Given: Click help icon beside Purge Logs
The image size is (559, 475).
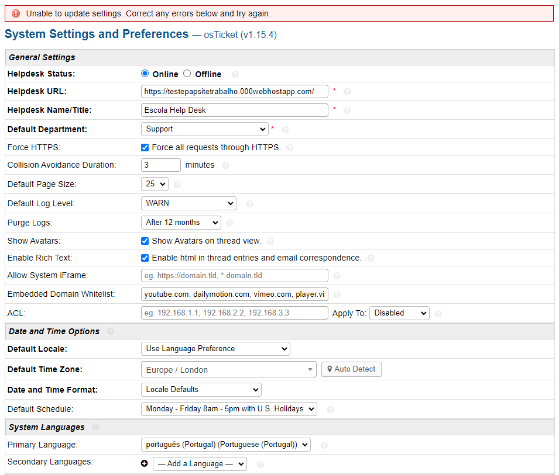Looking at the screenshot, I should [x=230, y=223].
